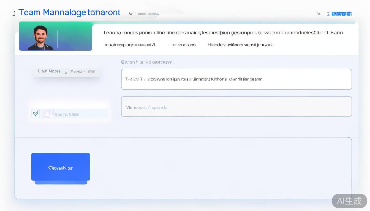Open the "GM Mlcoes" dropdown arrow

point(66,73)
